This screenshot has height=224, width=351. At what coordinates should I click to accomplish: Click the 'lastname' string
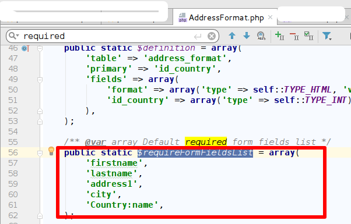pyautogui.click(x=111, y=173)
